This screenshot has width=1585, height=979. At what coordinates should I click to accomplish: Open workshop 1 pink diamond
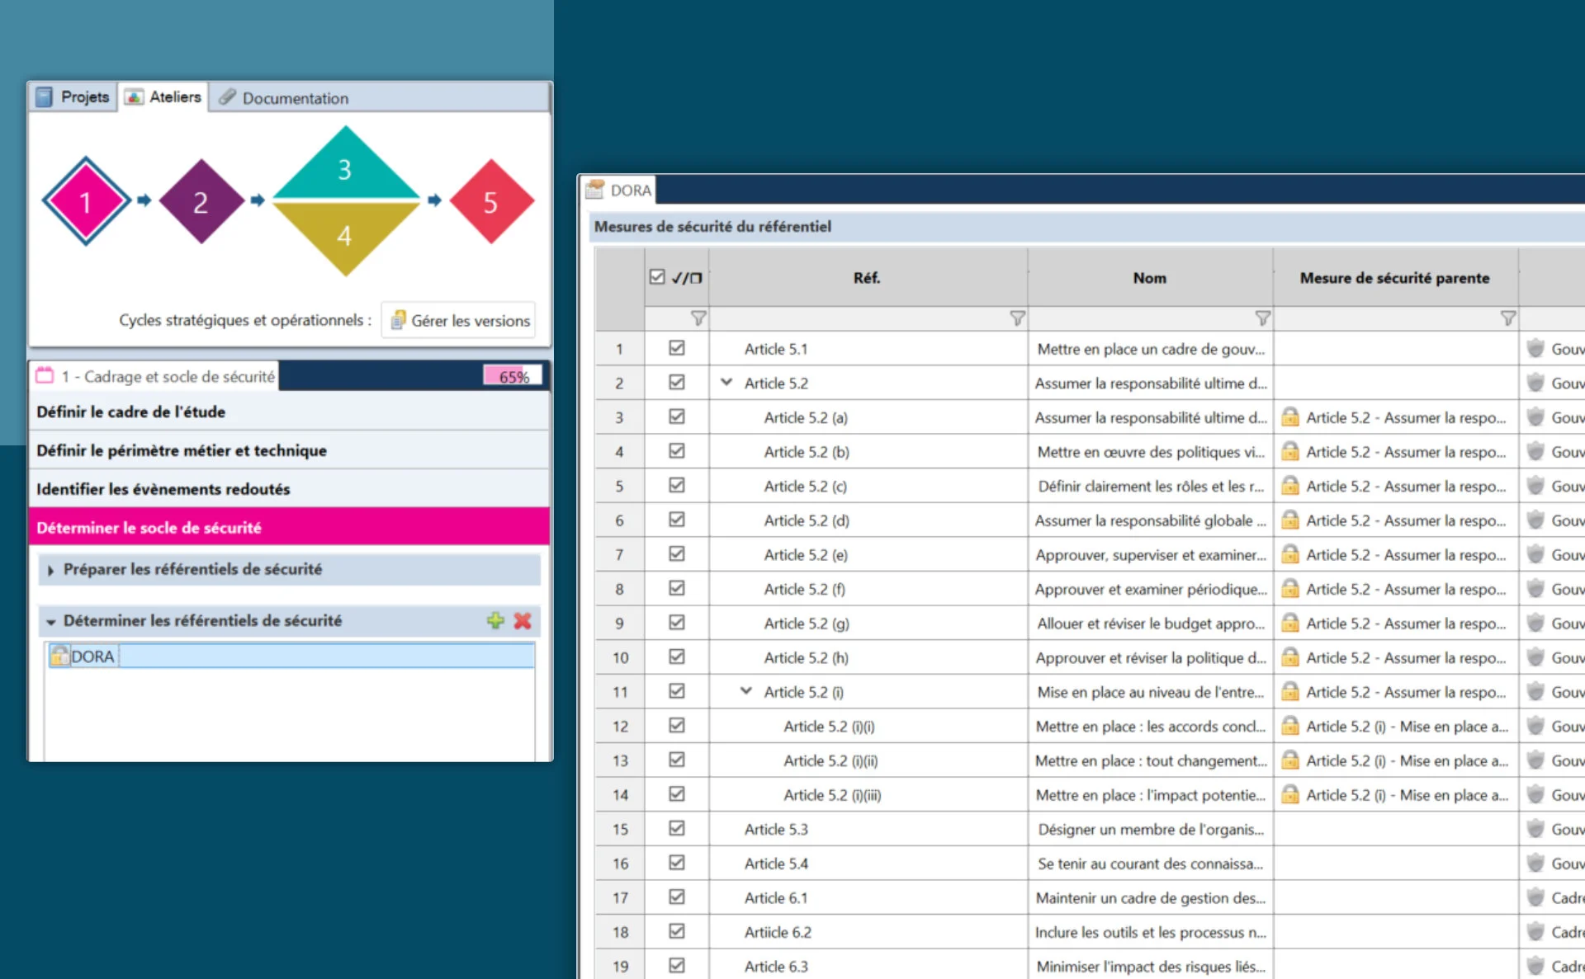pos(86,201)
